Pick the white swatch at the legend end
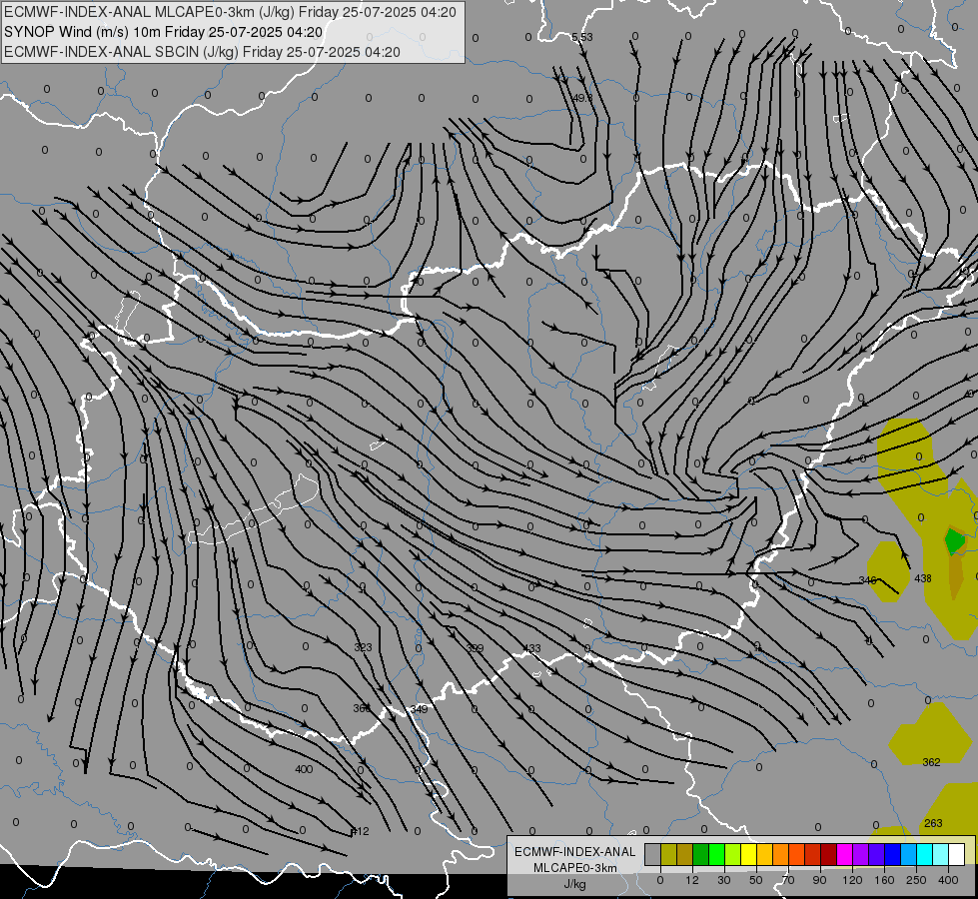This screenshot has width=978, height=899. (x=956, y=854)
